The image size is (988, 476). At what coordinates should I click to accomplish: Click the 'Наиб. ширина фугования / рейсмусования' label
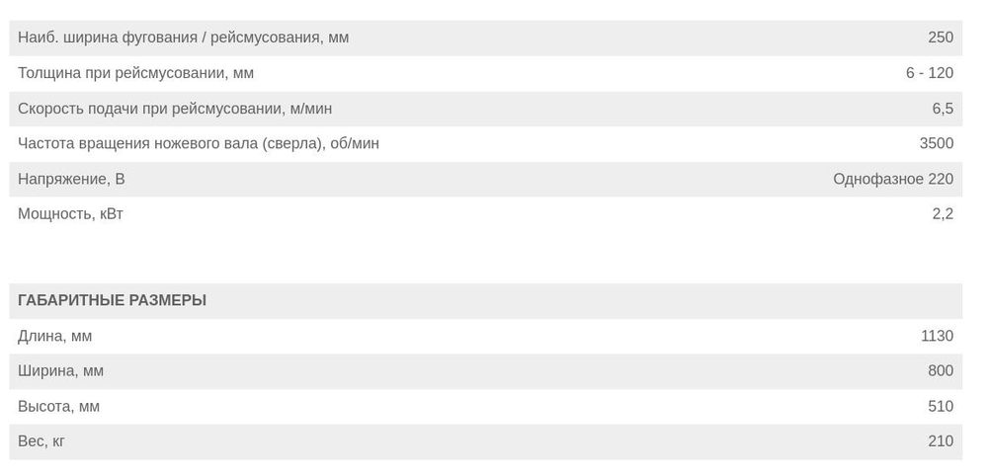click(x=183, y=38)
